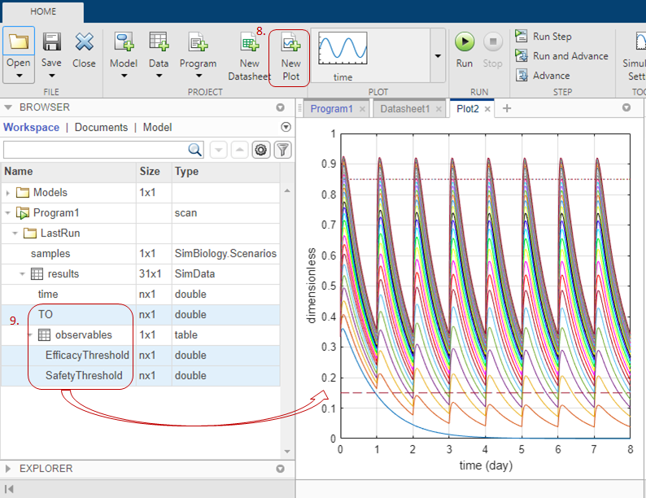Click the Save disk icon
The width and height of the screenshot is (646, 498).
[x=52, y=42]
